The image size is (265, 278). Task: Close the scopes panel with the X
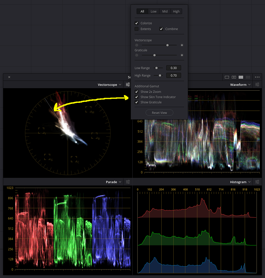click(x=9, y=77)
